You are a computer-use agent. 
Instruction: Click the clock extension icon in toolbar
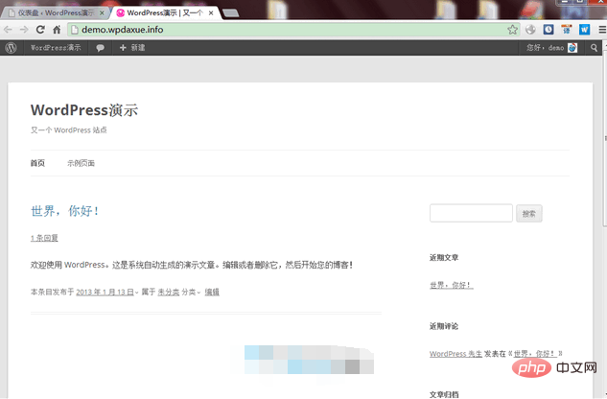point(549,30)
